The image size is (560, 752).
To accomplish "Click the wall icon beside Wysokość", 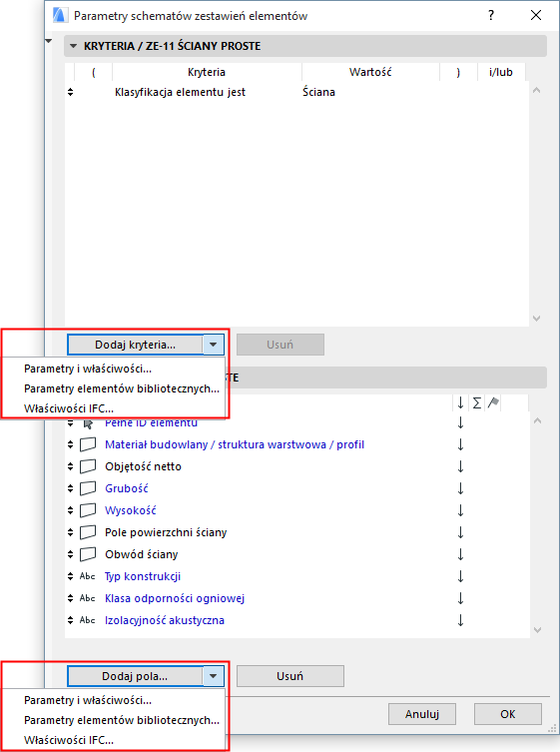I will tap(88, 510).
